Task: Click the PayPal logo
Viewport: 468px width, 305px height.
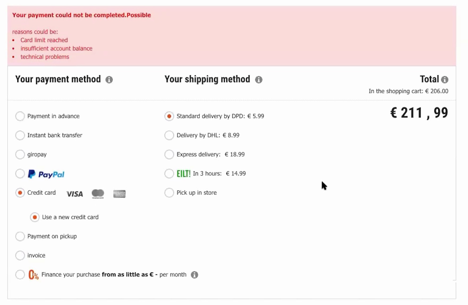Action: (x=46, y=174)
